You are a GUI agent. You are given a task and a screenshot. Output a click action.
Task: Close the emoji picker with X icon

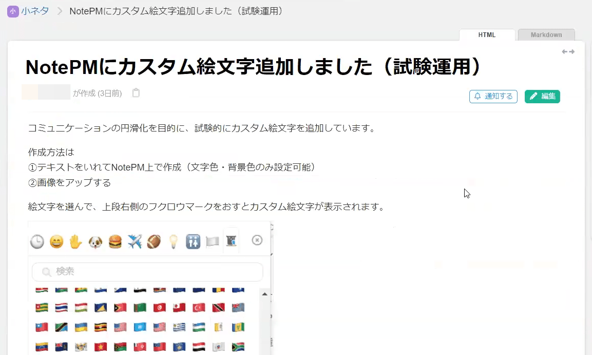[257, 240]
